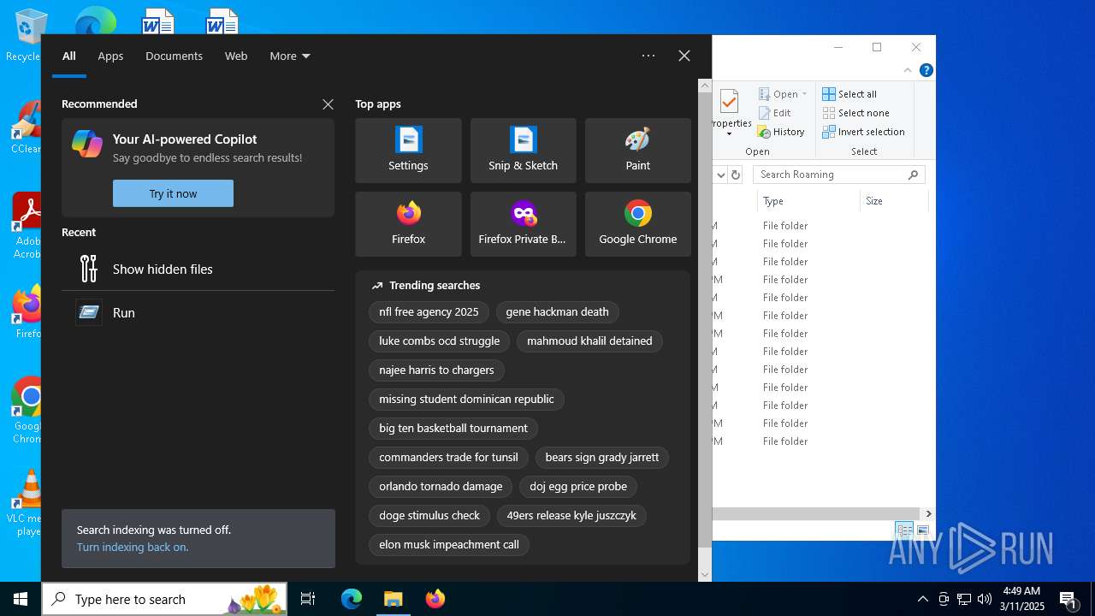This screenshot has width=1095, height=616.
Task: Click Task View on taskbar
Action: (308, 599)
